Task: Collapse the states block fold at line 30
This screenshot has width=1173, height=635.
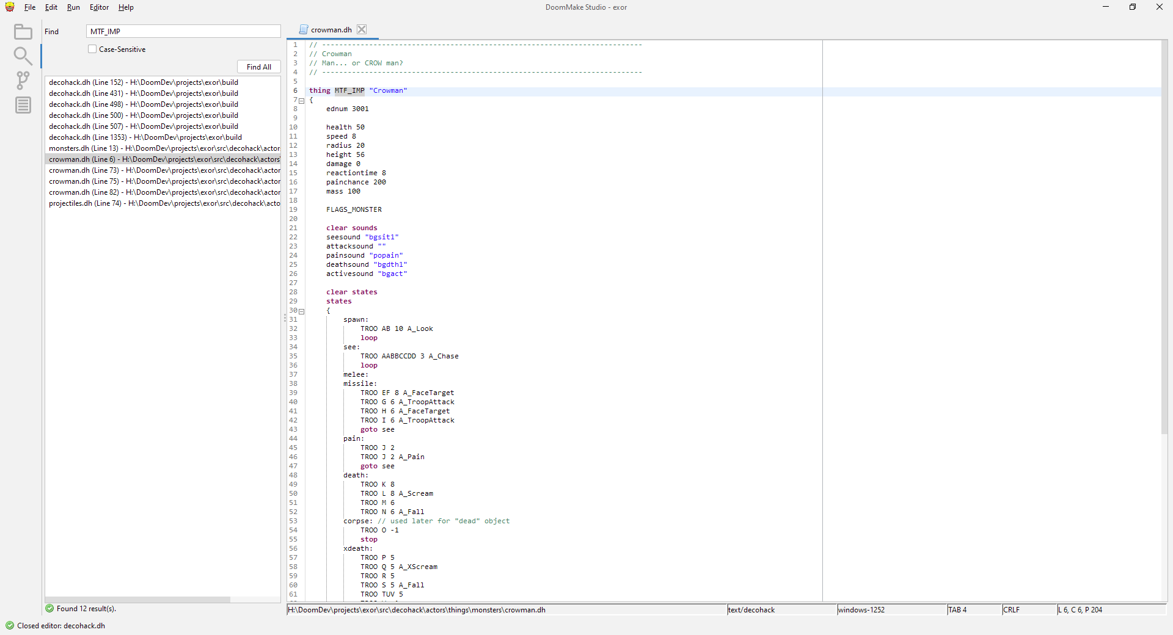Action: click(x=302, y=311)
